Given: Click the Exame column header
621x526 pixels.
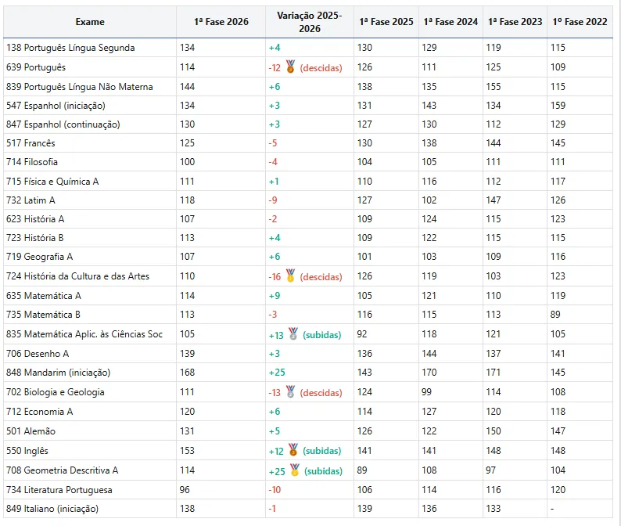Looking at the screenshot, I should (90, 22).
